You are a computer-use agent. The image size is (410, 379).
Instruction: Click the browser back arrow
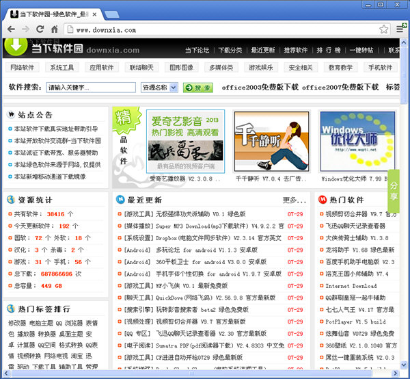10,29
